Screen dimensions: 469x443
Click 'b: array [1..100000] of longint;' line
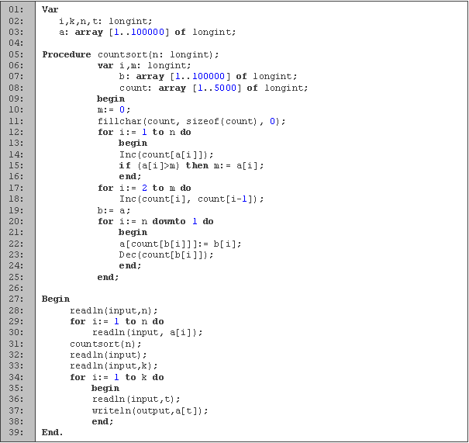pyautogui.click(x=209, y=77)
